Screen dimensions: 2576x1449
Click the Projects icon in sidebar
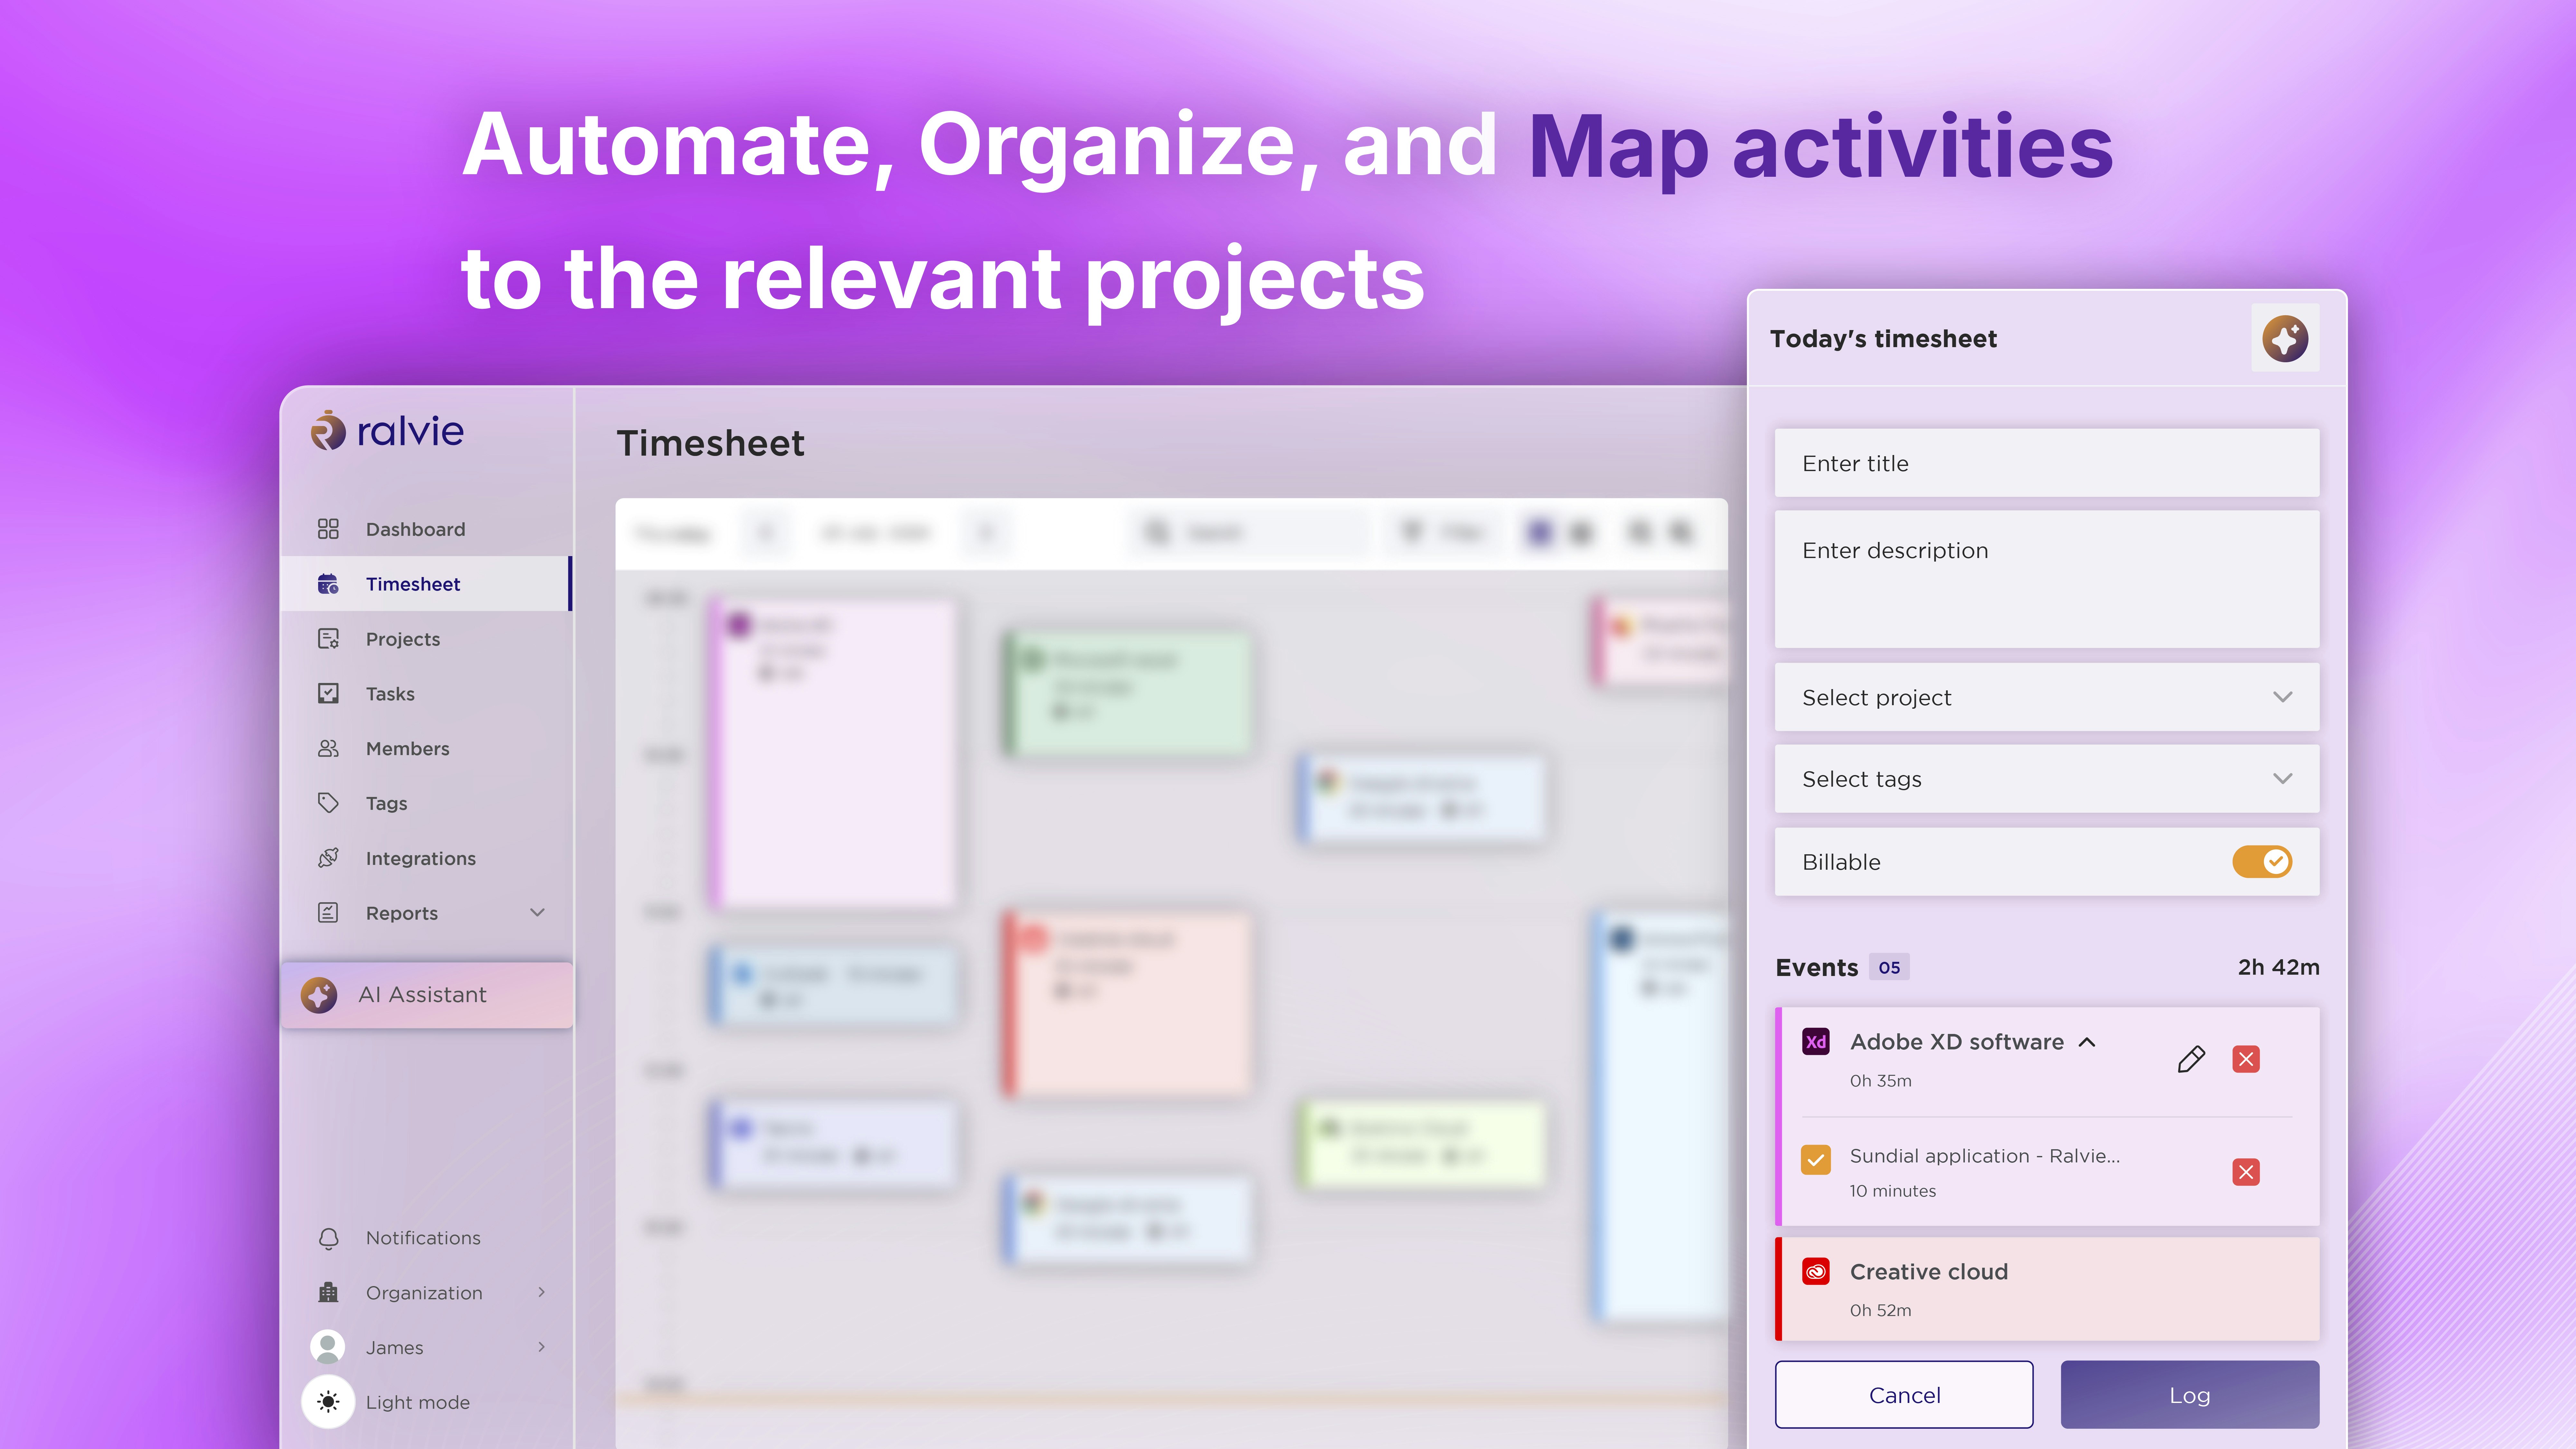pos(328,639)
